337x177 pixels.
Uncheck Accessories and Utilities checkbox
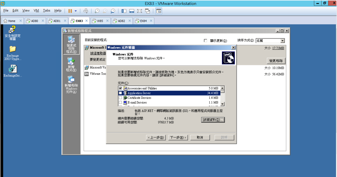(120, 88)
